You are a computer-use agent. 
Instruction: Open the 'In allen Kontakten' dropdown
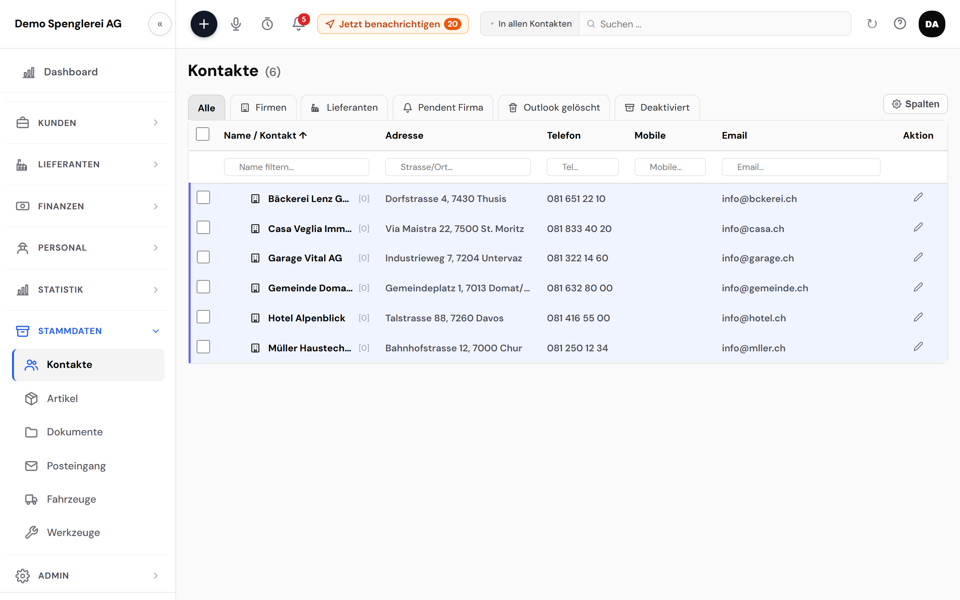click(x=530, y=24)
